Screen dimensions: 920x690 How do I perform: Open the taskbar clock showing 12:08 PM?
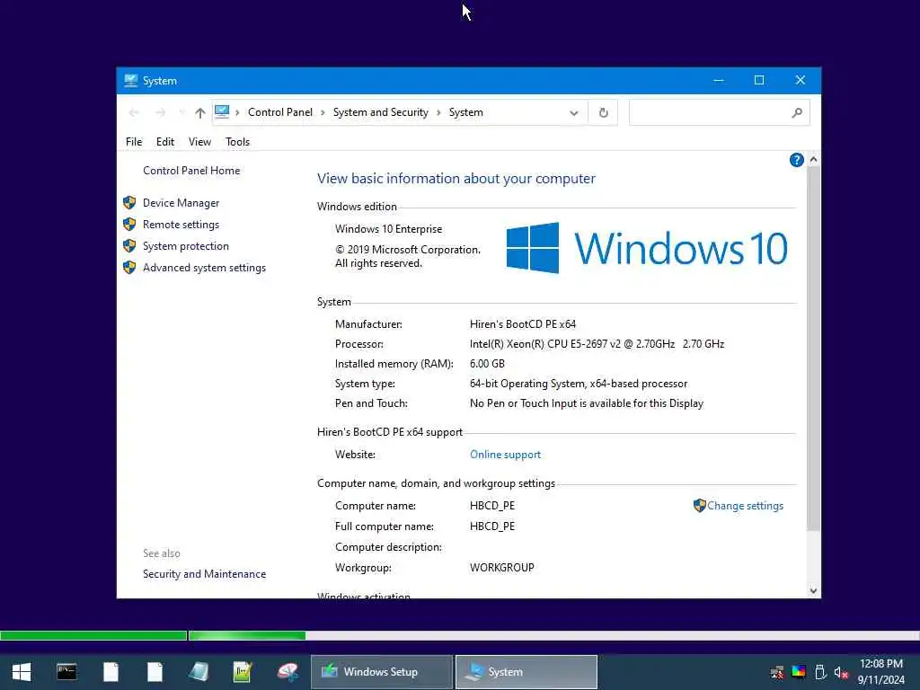(880, 672)
